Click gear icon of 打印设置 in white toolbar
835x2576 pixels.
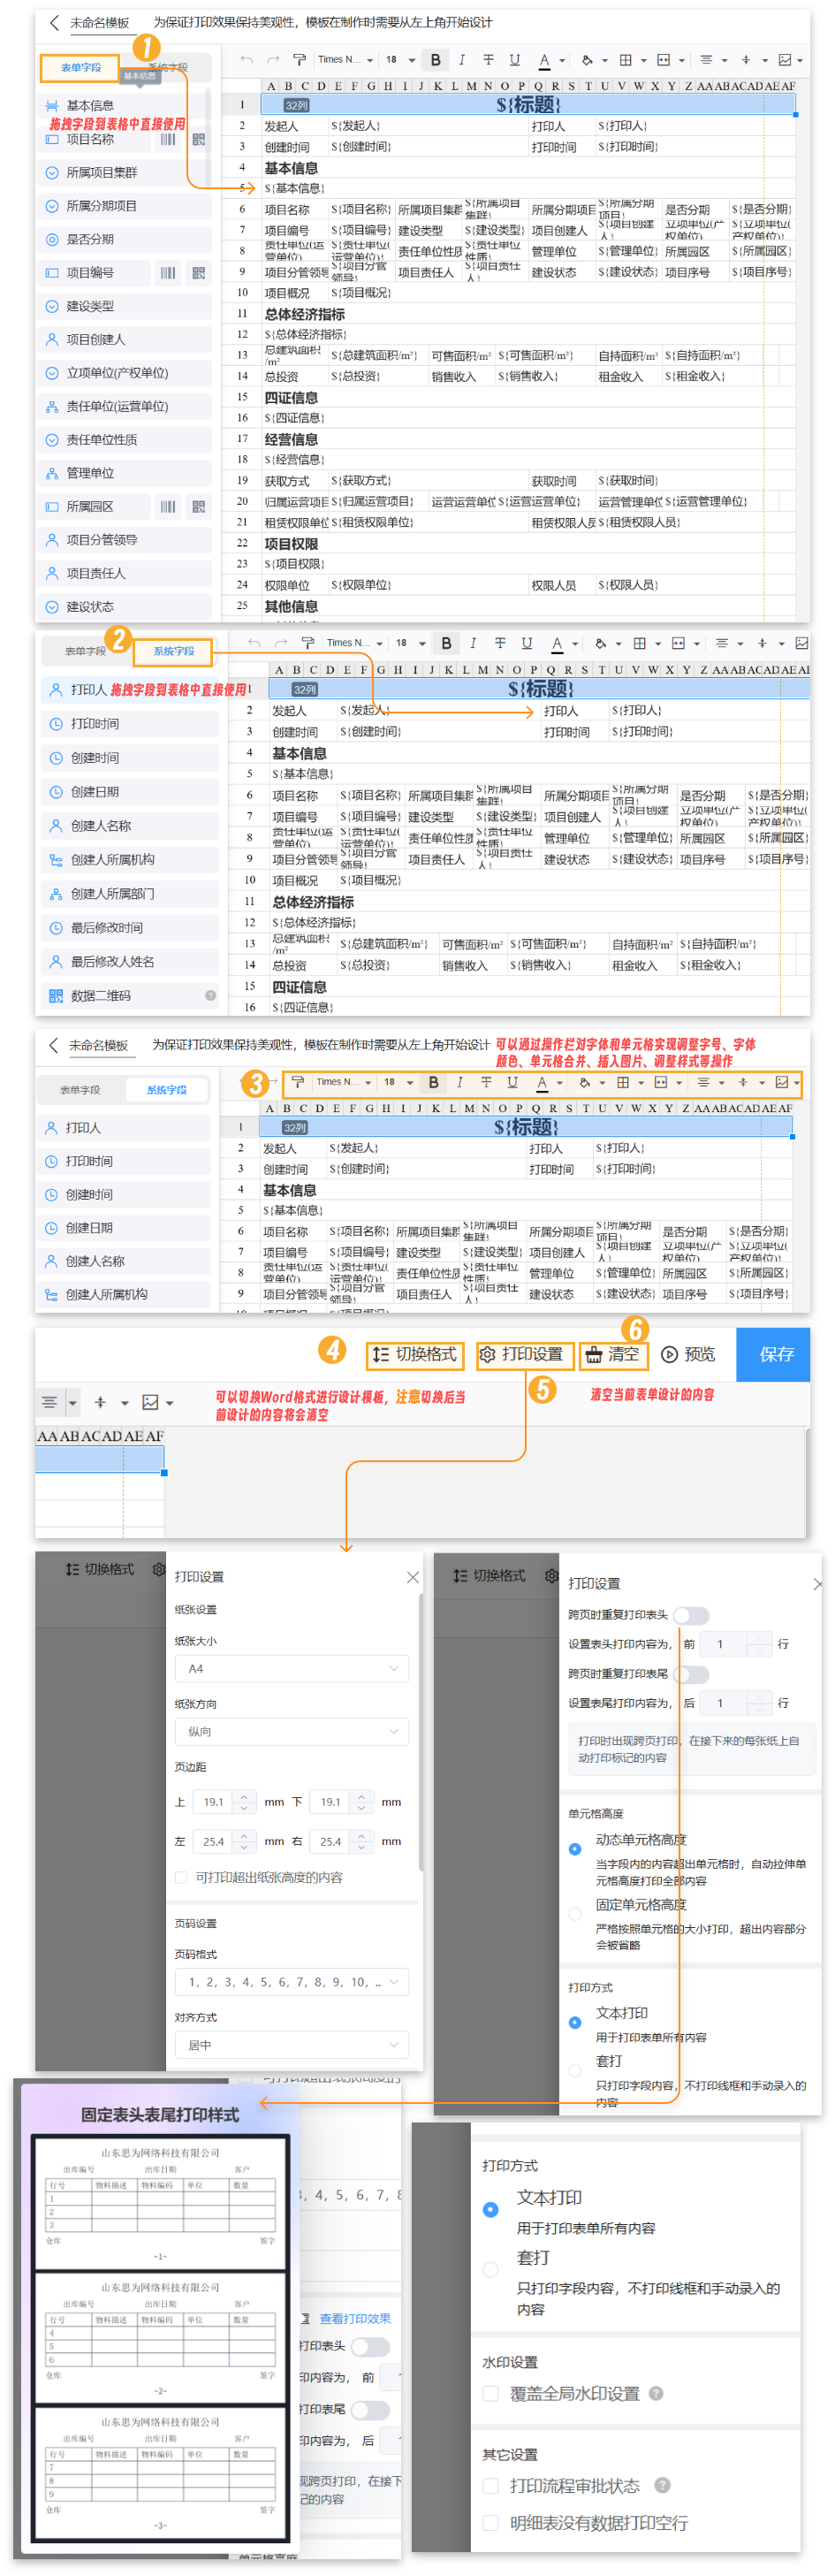tap(487, 1354)
